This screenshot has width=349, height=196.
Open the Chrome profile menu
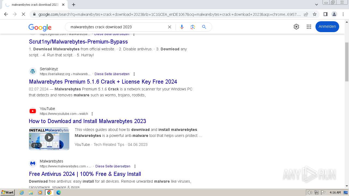[x=334, y=14]
